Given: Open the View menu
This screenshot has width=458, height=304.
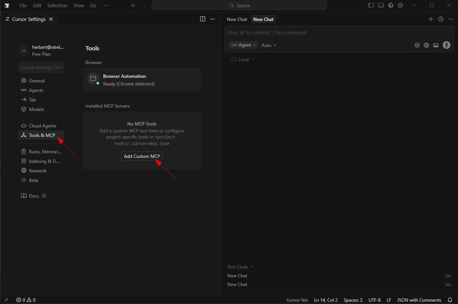Looking at the screenshot, I should (x=78, y=5).
